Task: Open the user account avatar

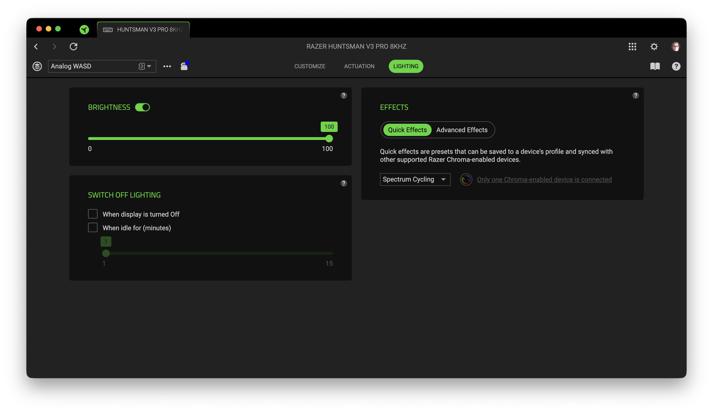Action: click(676, 46)
